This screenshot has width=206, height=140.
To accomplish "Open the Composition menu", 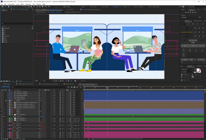I will coord(11,4).
